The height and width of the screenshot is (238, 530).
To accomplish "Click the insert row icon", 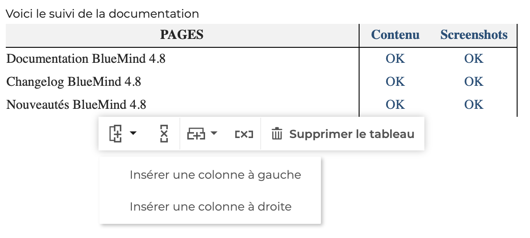I will (196, 134).
